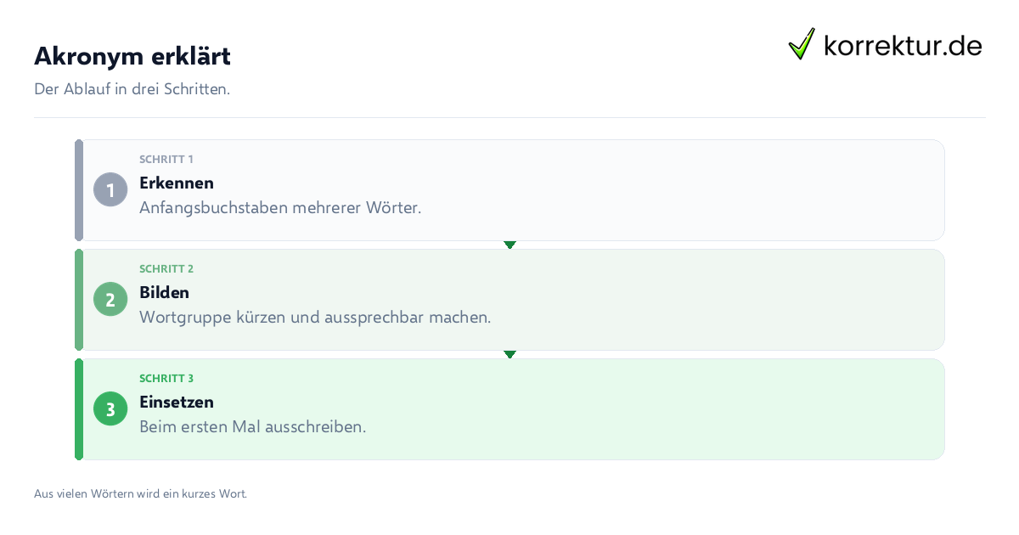The width and height of the screenshot is (1019, 535).
Task: Select the dark green number 3 circle
Action: point(110,408)
